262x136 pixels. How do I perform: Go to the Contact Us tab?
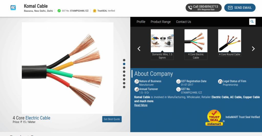pos(183,22)
